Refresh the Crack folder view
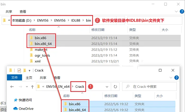Image resolution: width=185 pixels, height=112 pixels. coord(115,87)
